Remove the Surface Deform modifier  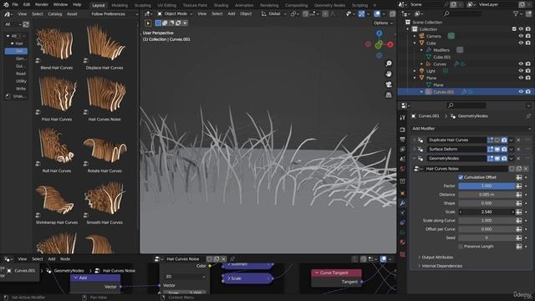pyautogui.click(x=518, y=150)
